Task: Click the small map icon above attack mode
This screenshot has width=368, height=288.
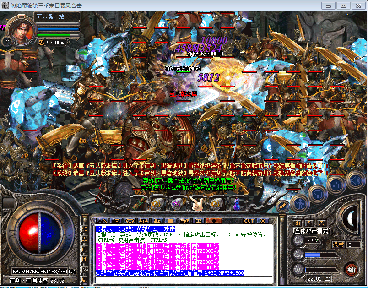Action: tap(297, 223)
